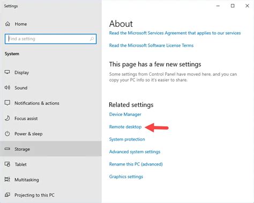Viewport: 254px width, 203px height.
Task: Click the Home house icon
Action: (8, 24)
